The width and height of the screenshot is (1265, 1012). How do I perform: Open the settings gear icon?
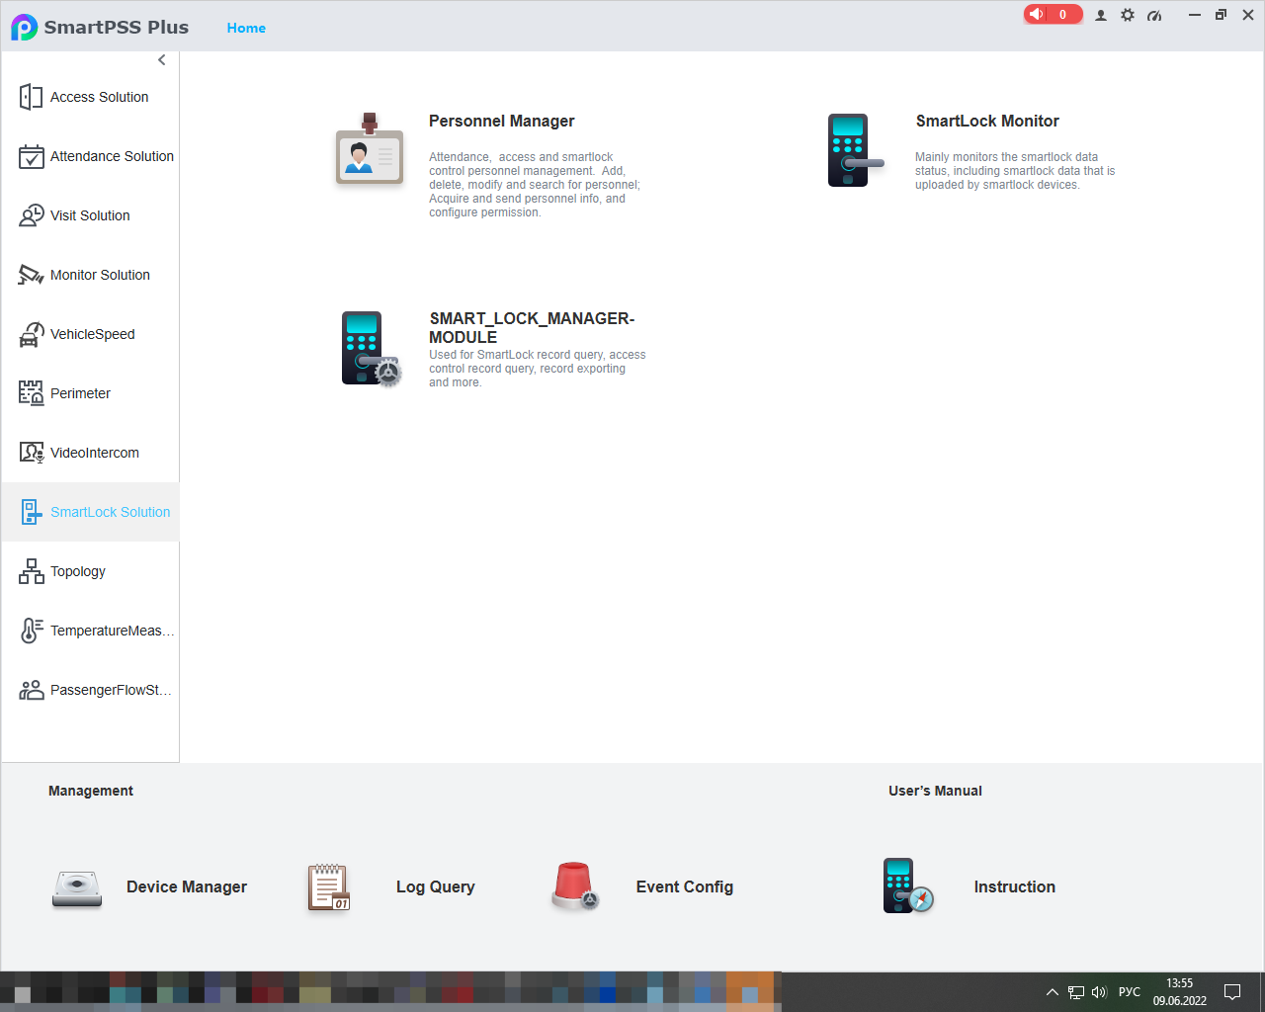[1128, 15]
